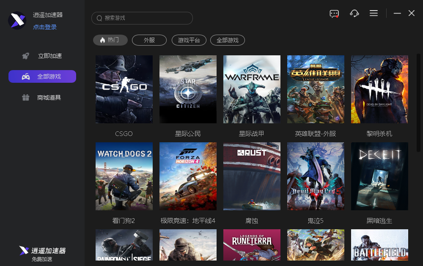Select the 外服 filter tab

[x=149, y=40]
